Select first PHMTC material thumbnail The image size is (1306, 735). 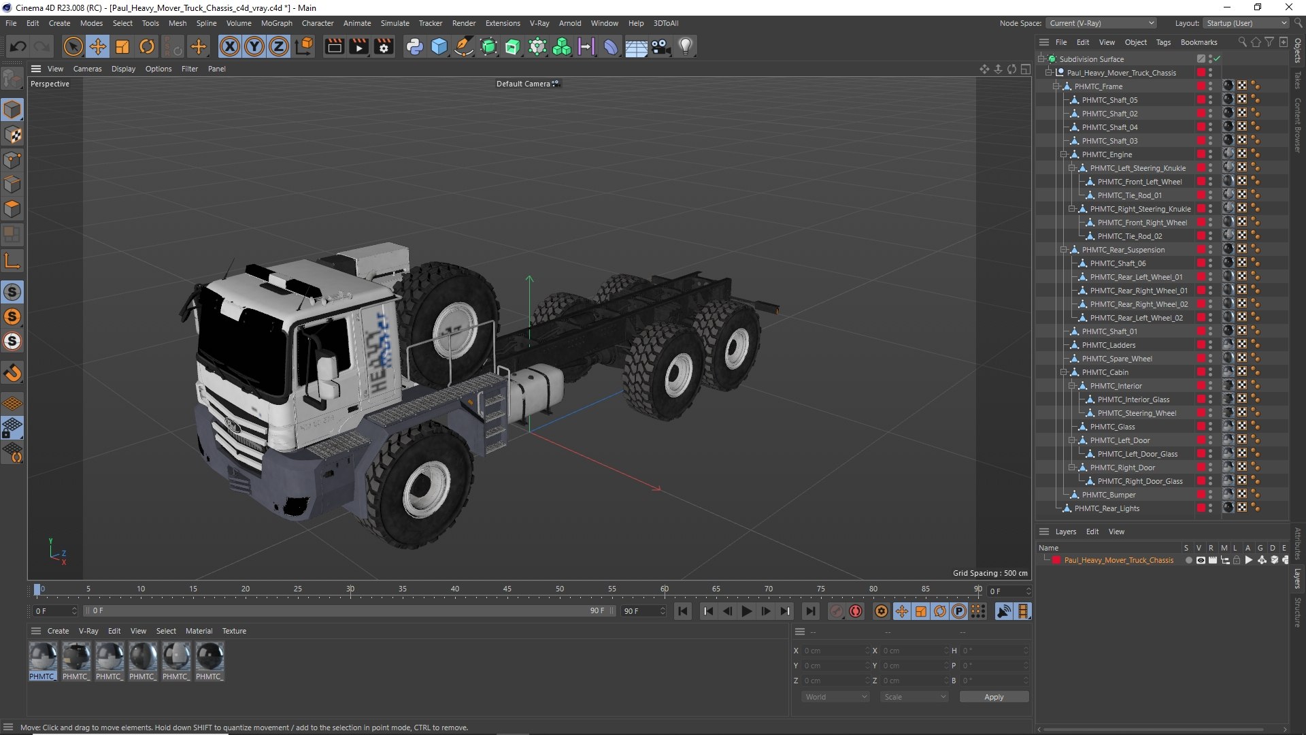click(42, 661)
